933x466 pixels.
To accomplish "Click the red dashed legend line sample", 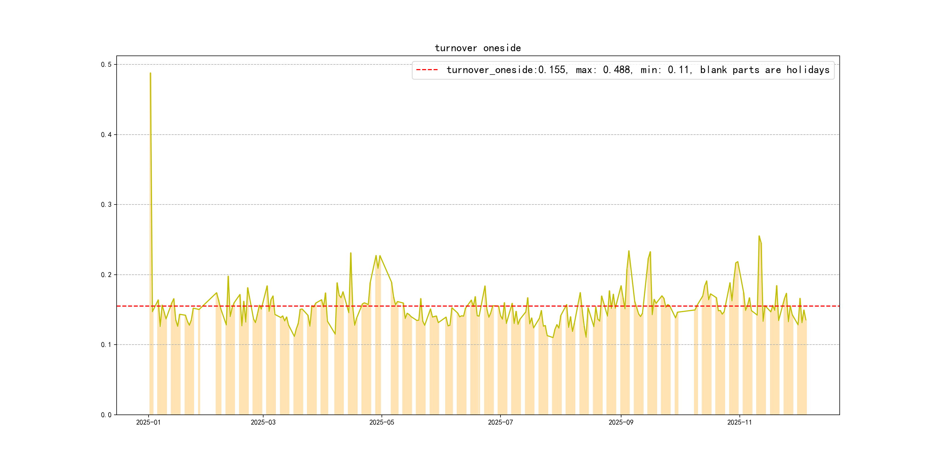I will click(x=427, y=70).
